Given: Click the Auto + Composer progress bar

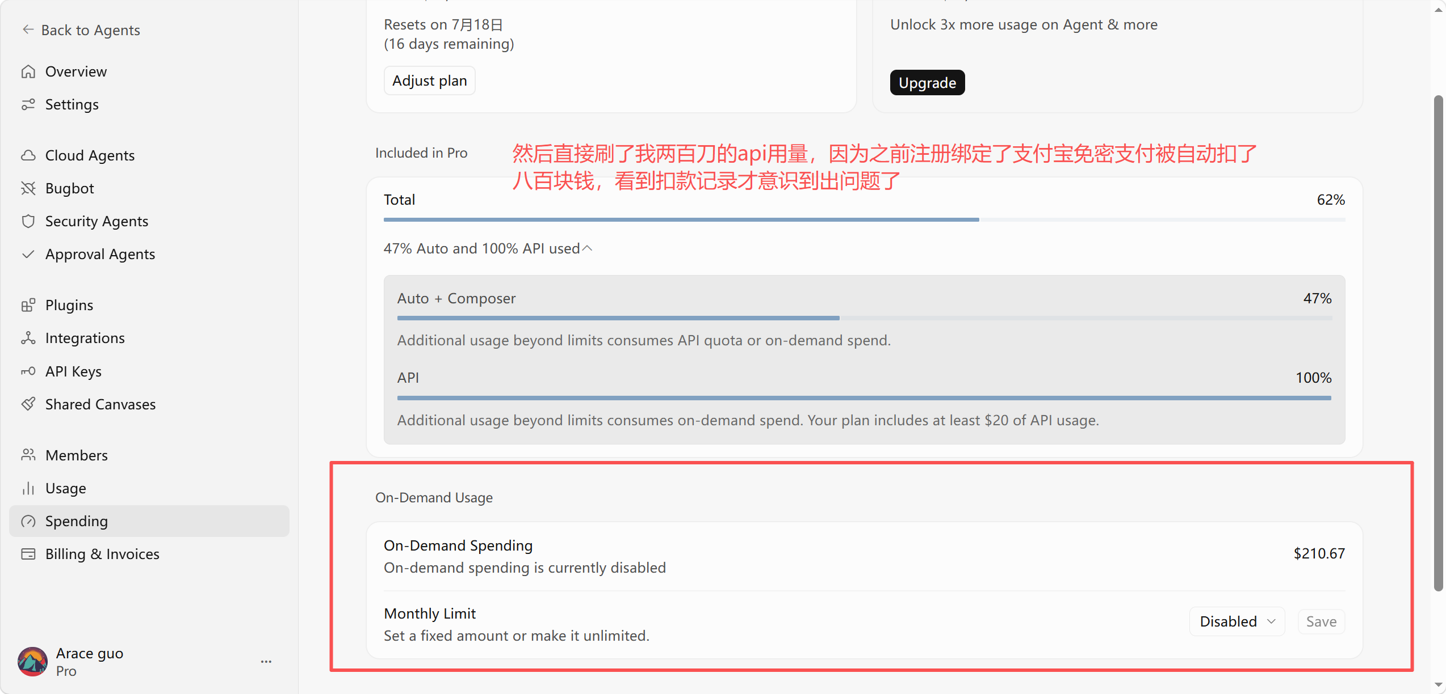Looking at the screenshot, I should click(864, 318).
